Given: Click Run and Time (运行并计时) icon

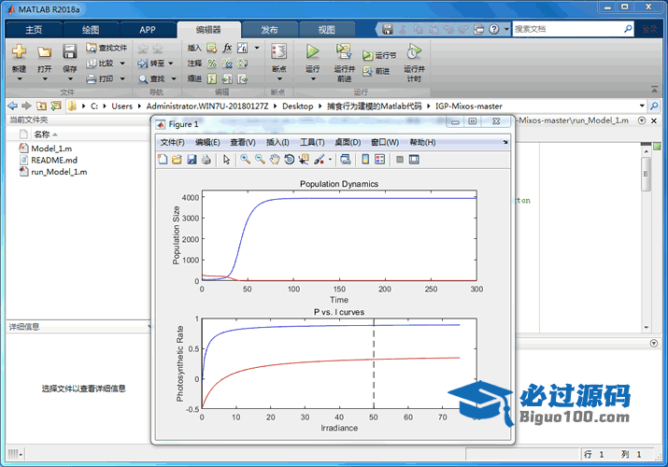Looking at the screenshot, I should [414, 51].
